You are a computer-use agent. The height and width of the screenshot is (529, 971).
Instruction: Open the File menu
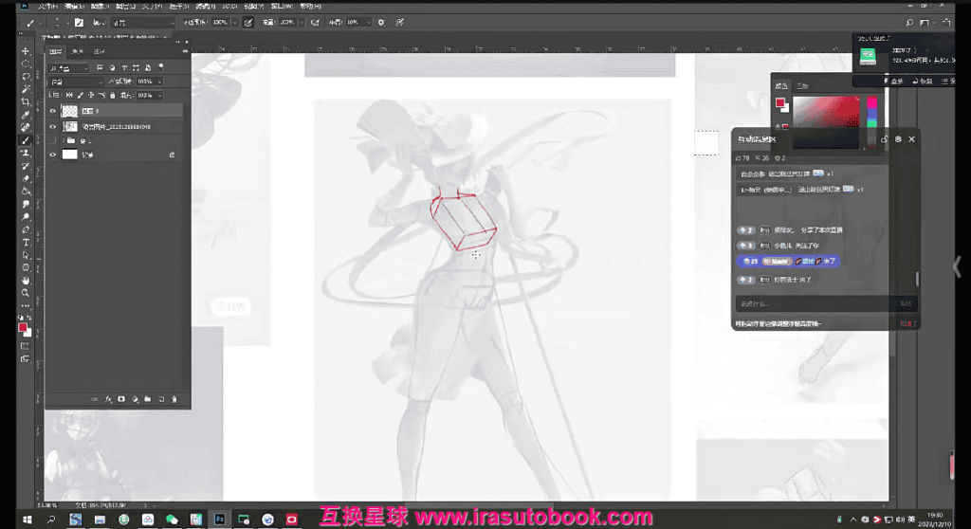47,7
